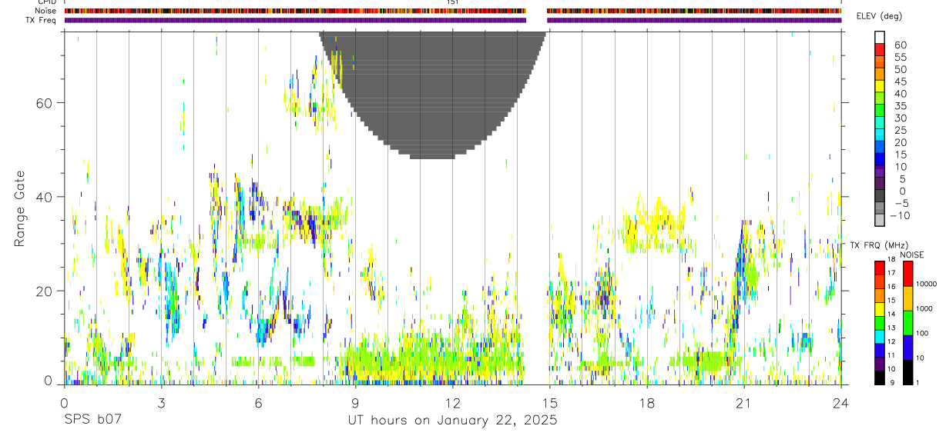946x436 pixels.
Task: Click the blue swatch in NOISE color bar
Action: 907,348
